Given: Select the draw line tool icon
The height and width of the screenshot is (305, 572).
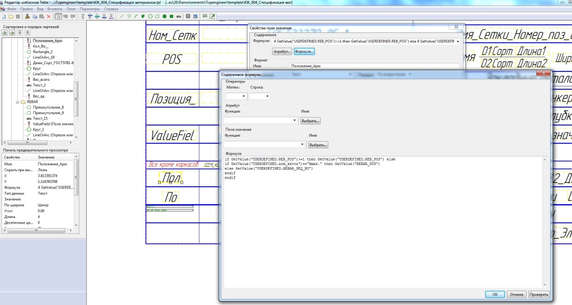Looking at the screenshot, I should 122,17.
